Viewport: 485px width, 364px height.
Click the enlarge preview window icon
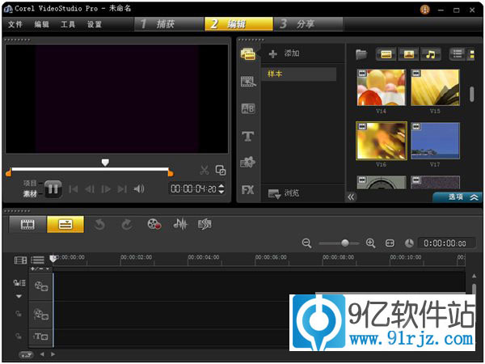coord(221,170)
